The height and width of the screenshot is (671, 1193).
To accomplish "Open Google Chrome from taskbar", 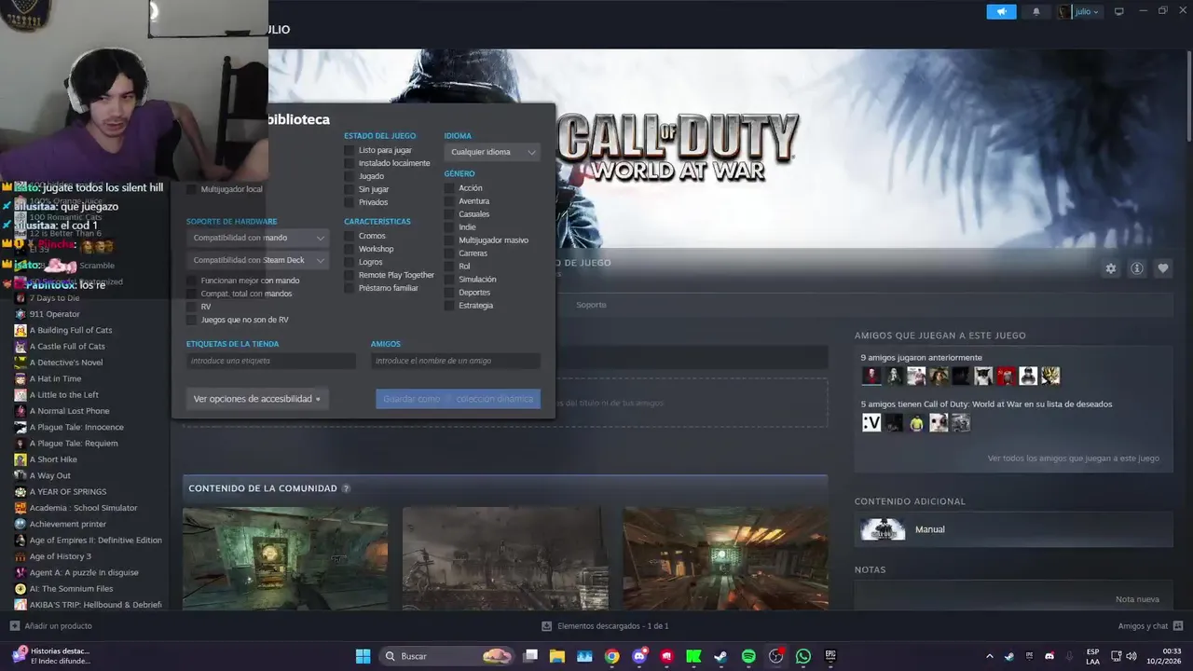I will [611, 656].
